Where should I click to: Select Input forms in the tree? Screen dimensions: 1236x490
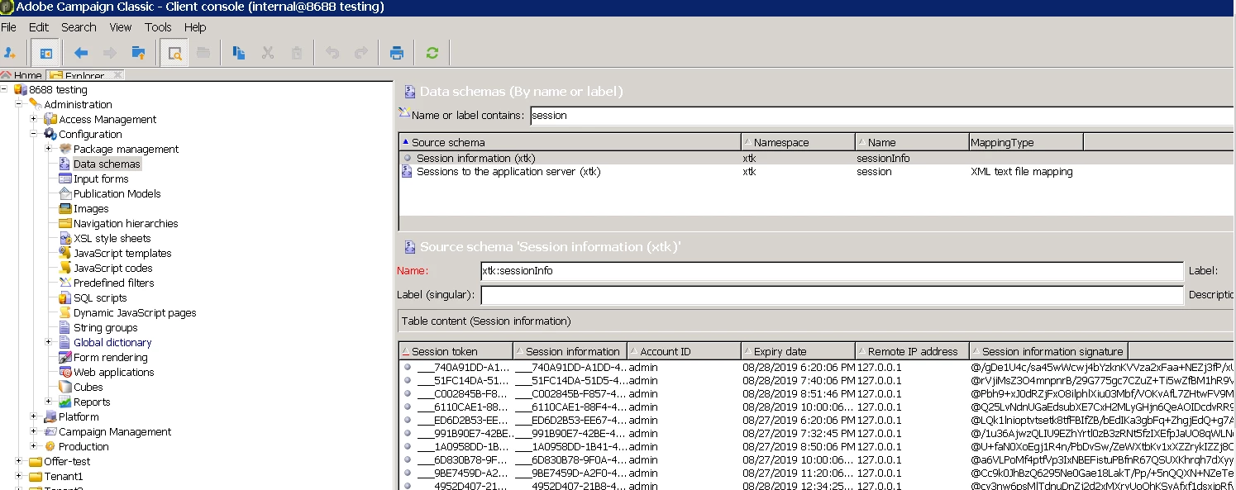point(101,178)
